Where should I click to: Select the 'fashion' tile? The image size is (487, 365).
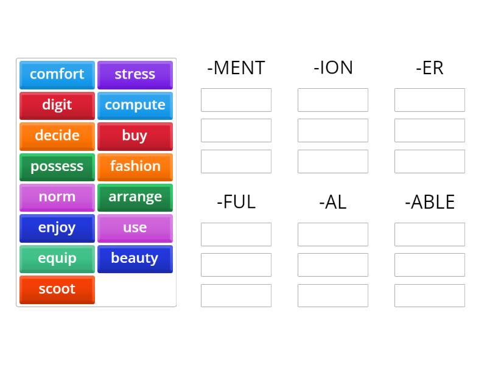coord(135,167)
